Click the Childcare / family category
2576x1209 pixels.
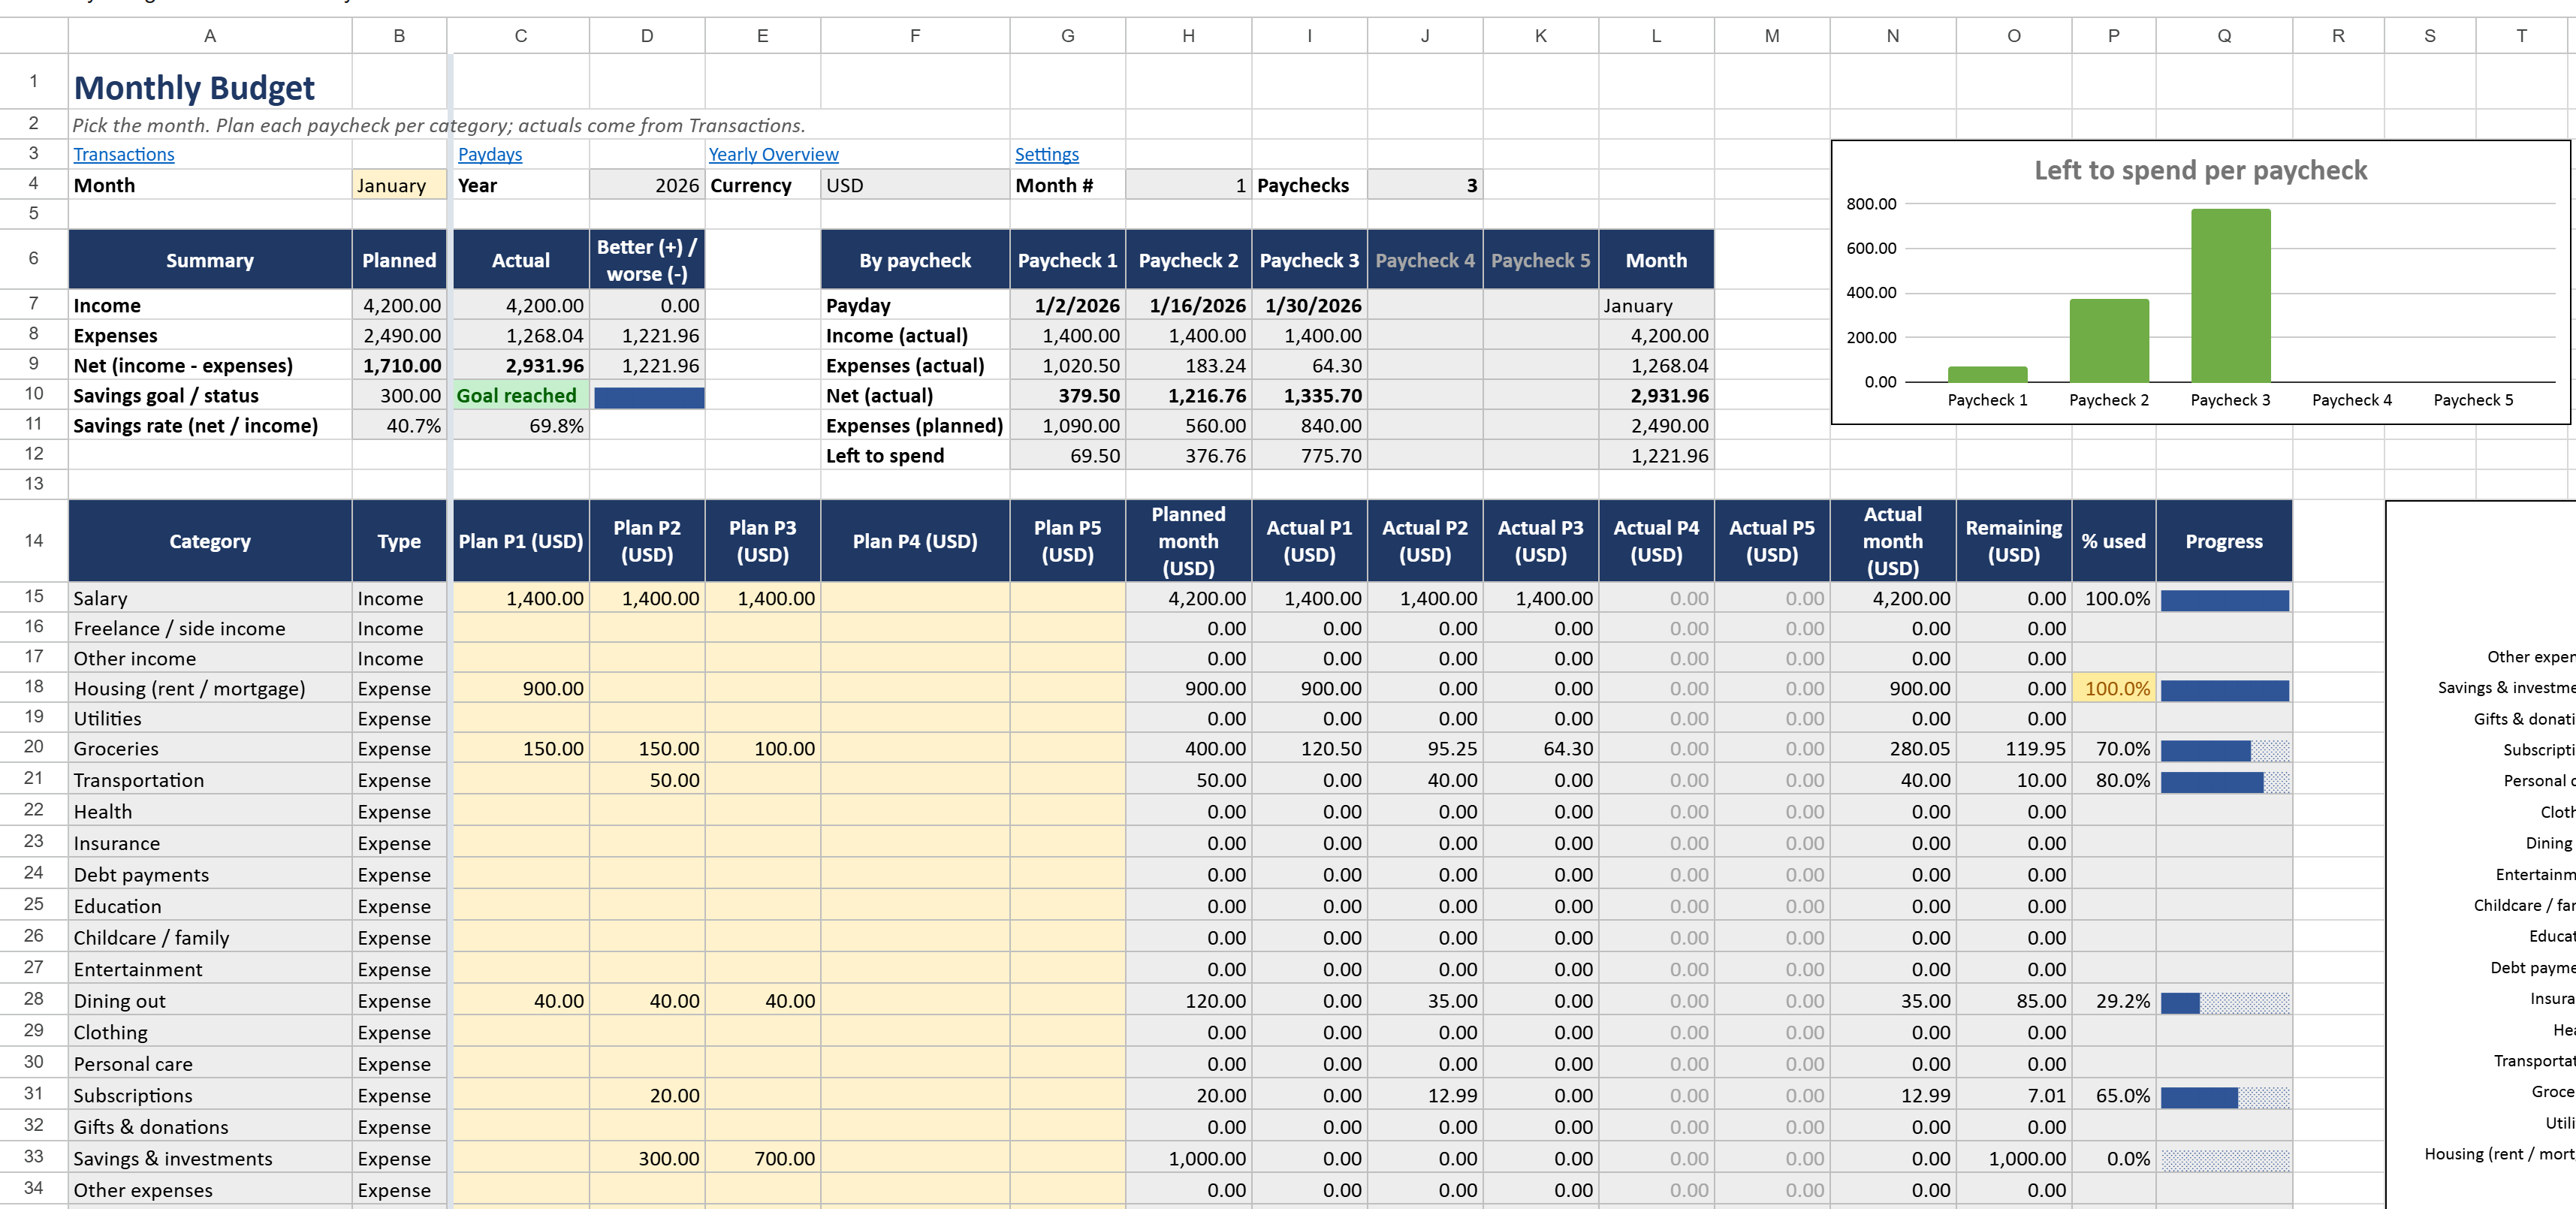(210, 938)
